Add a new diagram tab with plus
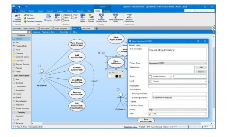This screenshot has height=137, width=228. [x=97, y=29]
